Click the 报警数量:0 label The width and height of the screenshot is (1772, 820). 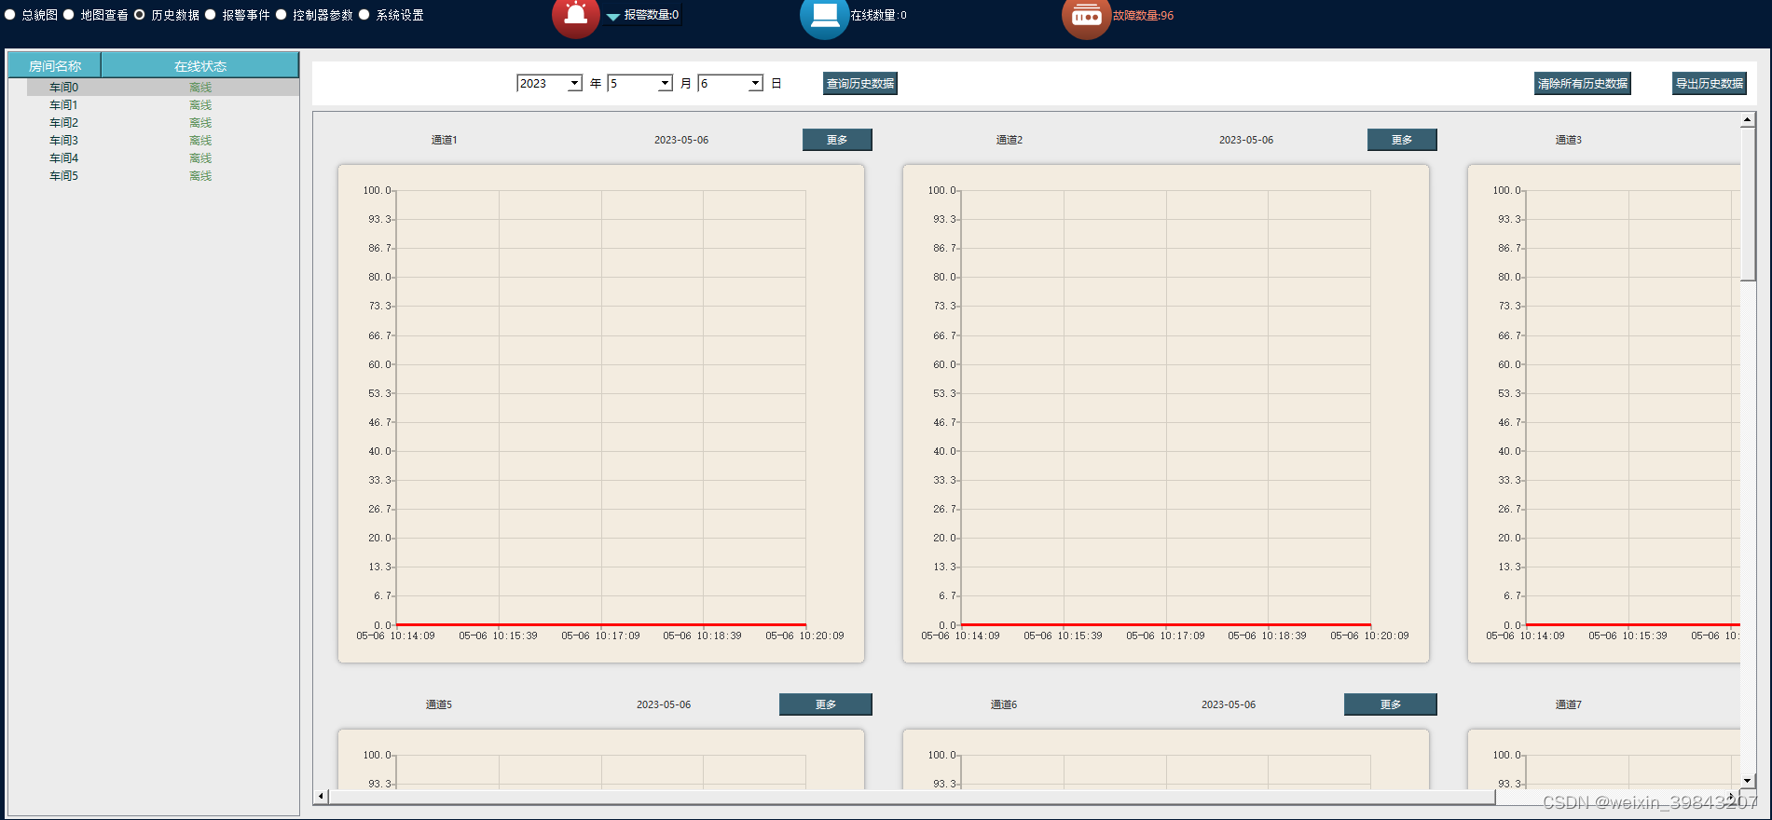[652, 15]
